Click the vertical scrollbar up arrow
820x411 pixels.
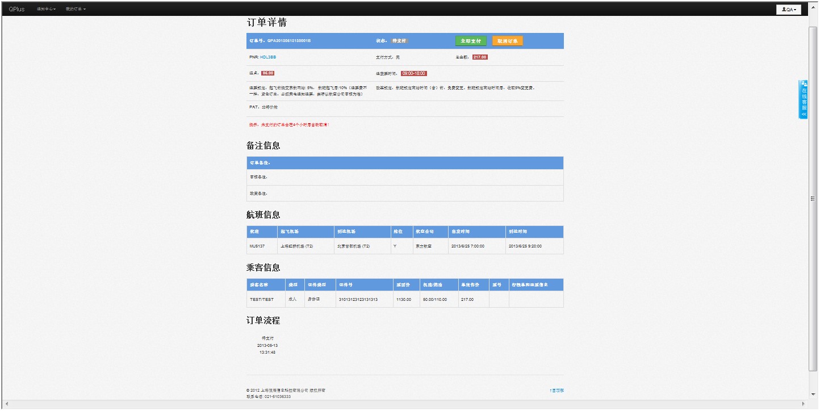click(x=813, y=22)
